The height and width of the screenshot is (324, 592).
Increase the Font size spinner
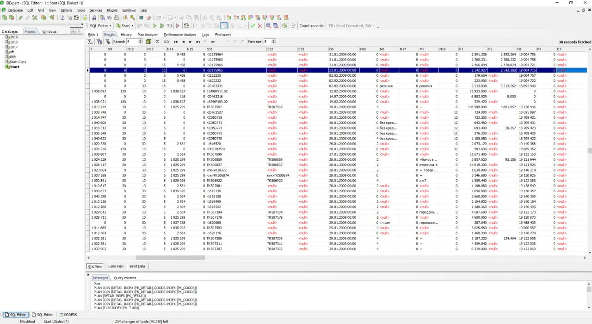click(273, 40)
